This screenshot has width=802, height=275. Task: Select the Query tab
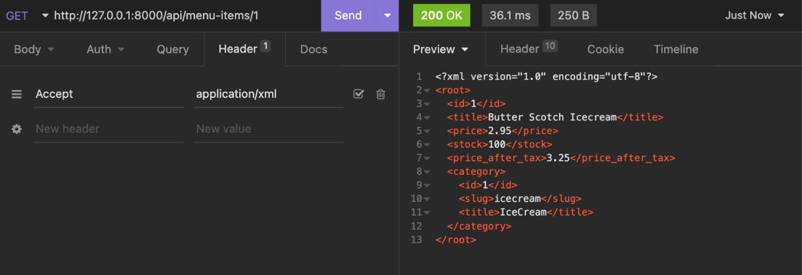172,49
